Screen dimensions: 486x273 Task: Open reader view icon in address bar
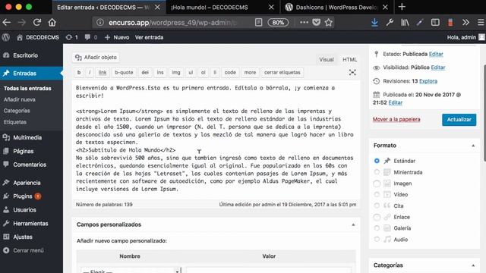point(258,22)
